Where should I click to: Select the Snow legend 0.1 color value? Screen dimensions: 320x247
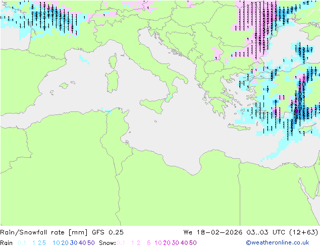[121, 243]
